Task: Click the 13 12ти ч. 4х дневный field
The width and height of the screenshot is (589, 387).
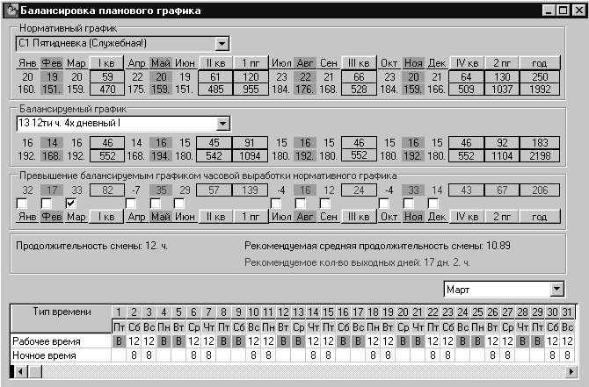Action: coord(124,124)
